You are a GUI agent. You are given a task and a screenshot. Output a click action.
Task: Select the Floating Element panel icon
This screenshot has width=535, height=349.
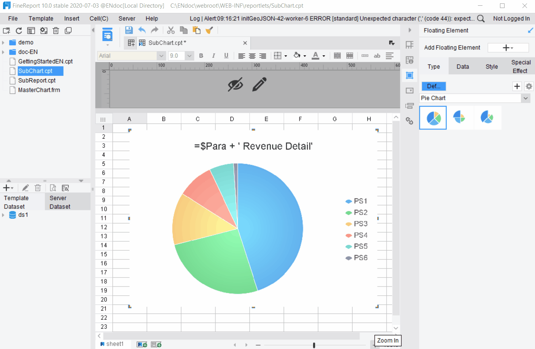(409, 75)
